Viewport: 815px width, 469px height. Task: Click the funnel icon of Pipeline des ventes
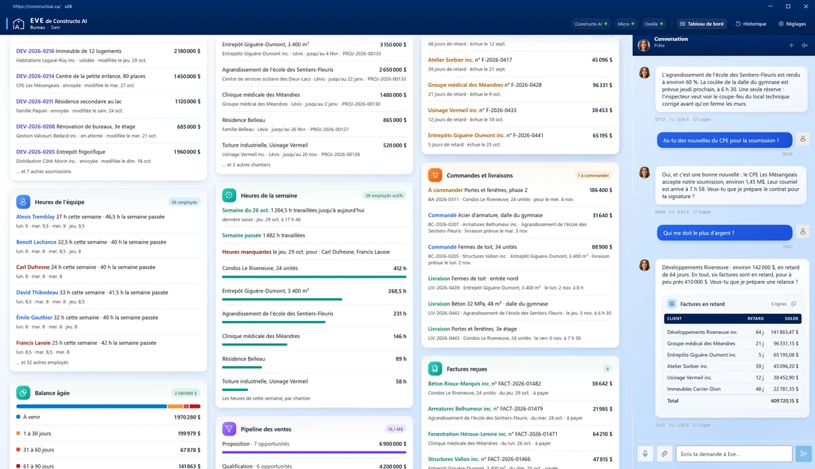(229, 428)
